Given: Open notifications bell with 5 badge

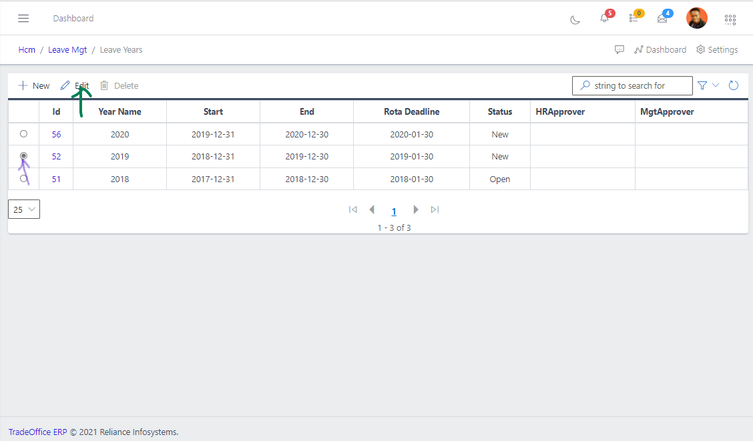Looking at the screenshot, I should (x=604, y=19).
